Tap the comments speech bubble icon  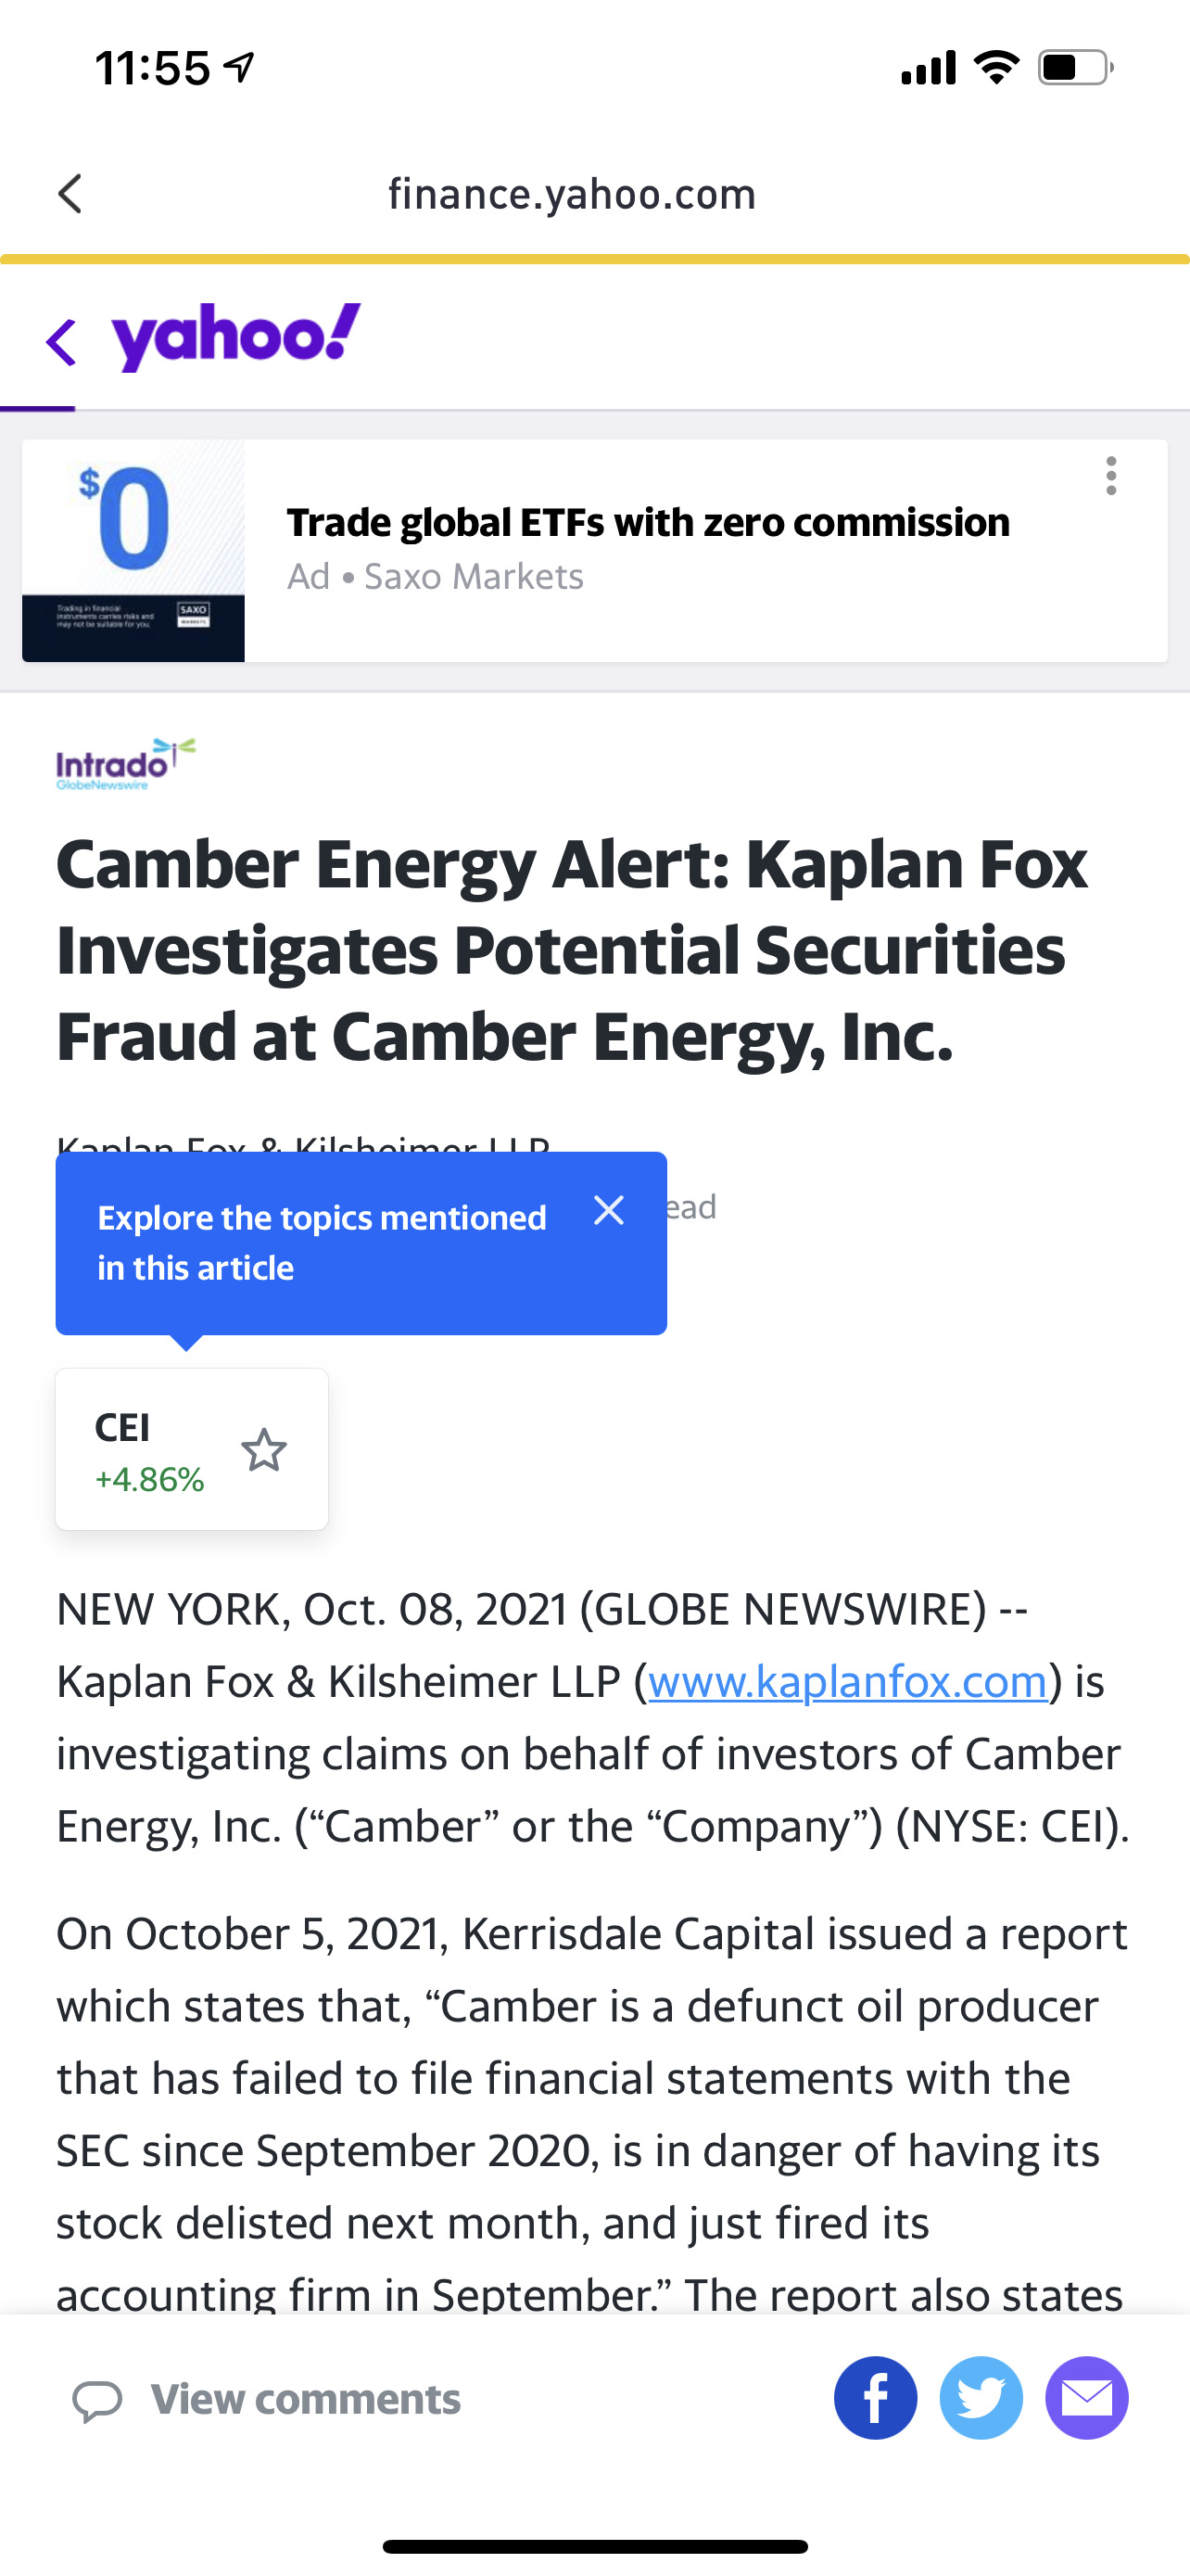pyautogui.click(x=98, y=2400)
